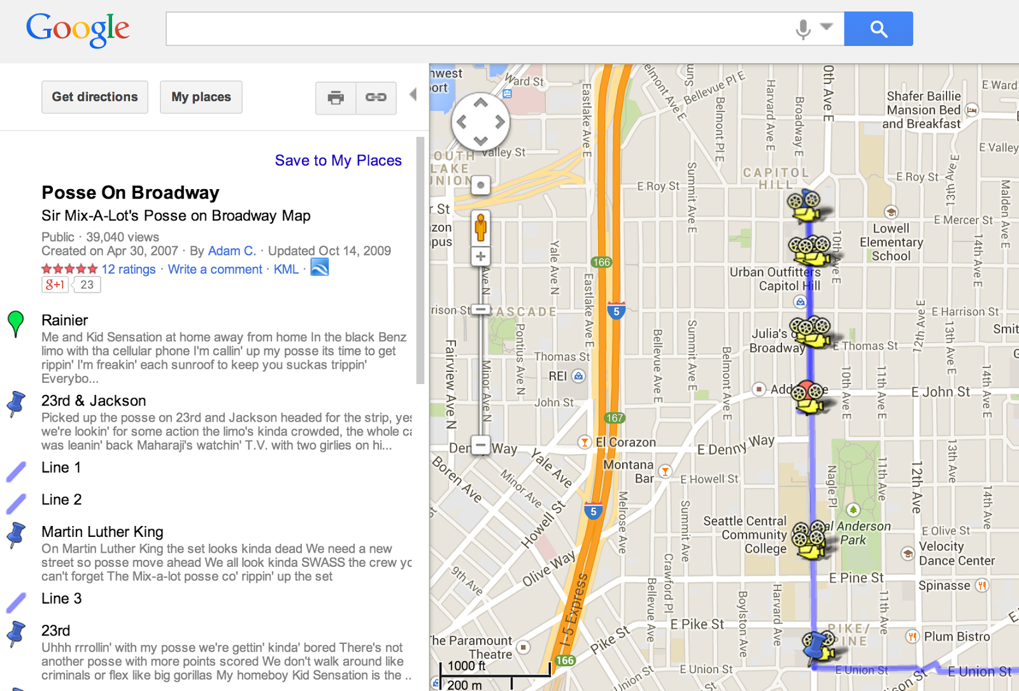Click Write a comment link
The width and height of the screenshot is (1019, 691).
[215, 269]
